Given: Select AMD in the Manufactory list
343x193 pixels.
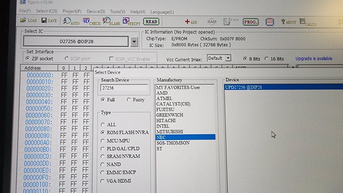Looking at the screenshot, I should pyautogui.click(x=185, y=93).
